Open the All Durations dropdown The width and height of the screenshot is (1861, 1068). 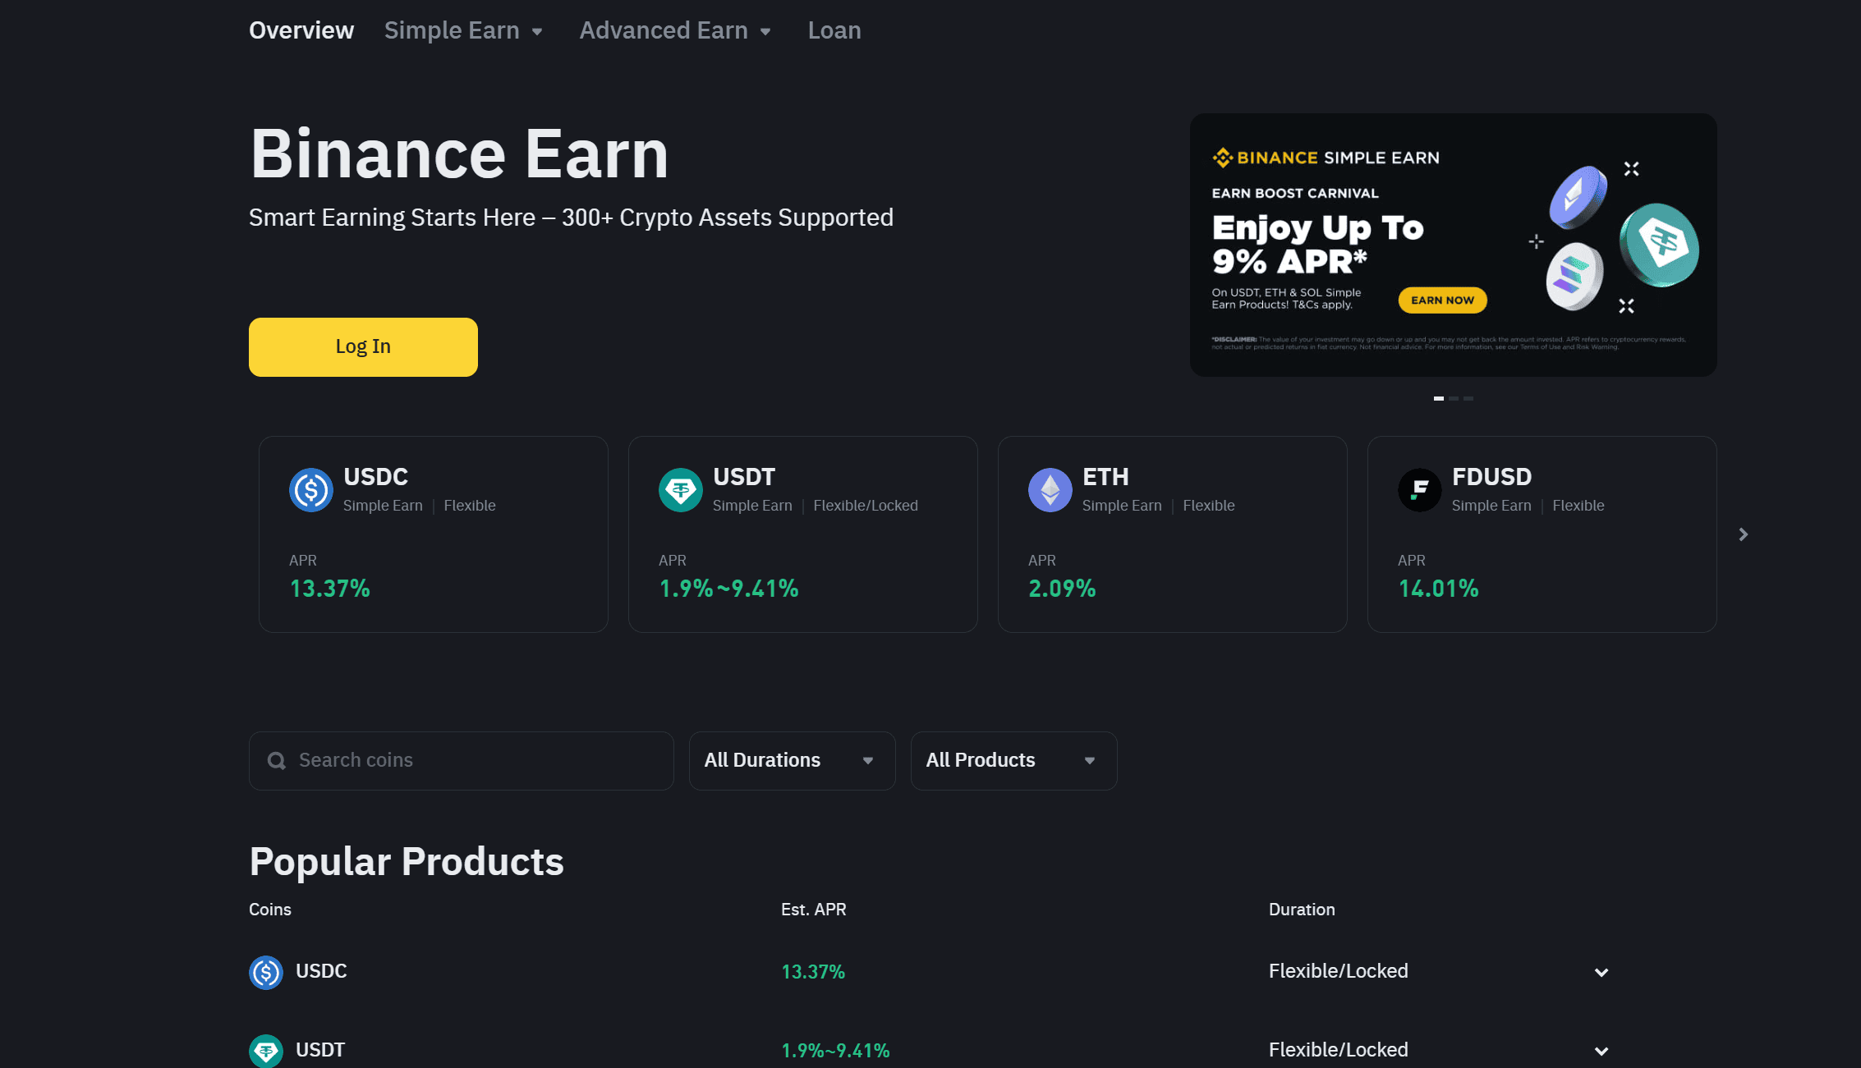coord(791,760)
